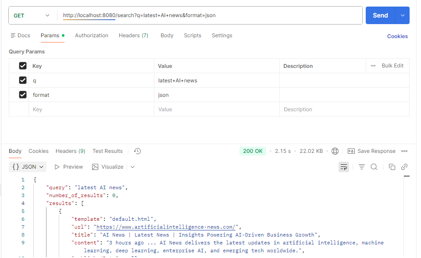421x258 pixels.
Task: Open the GET method dropdown
Action: (x=32, y=15)
